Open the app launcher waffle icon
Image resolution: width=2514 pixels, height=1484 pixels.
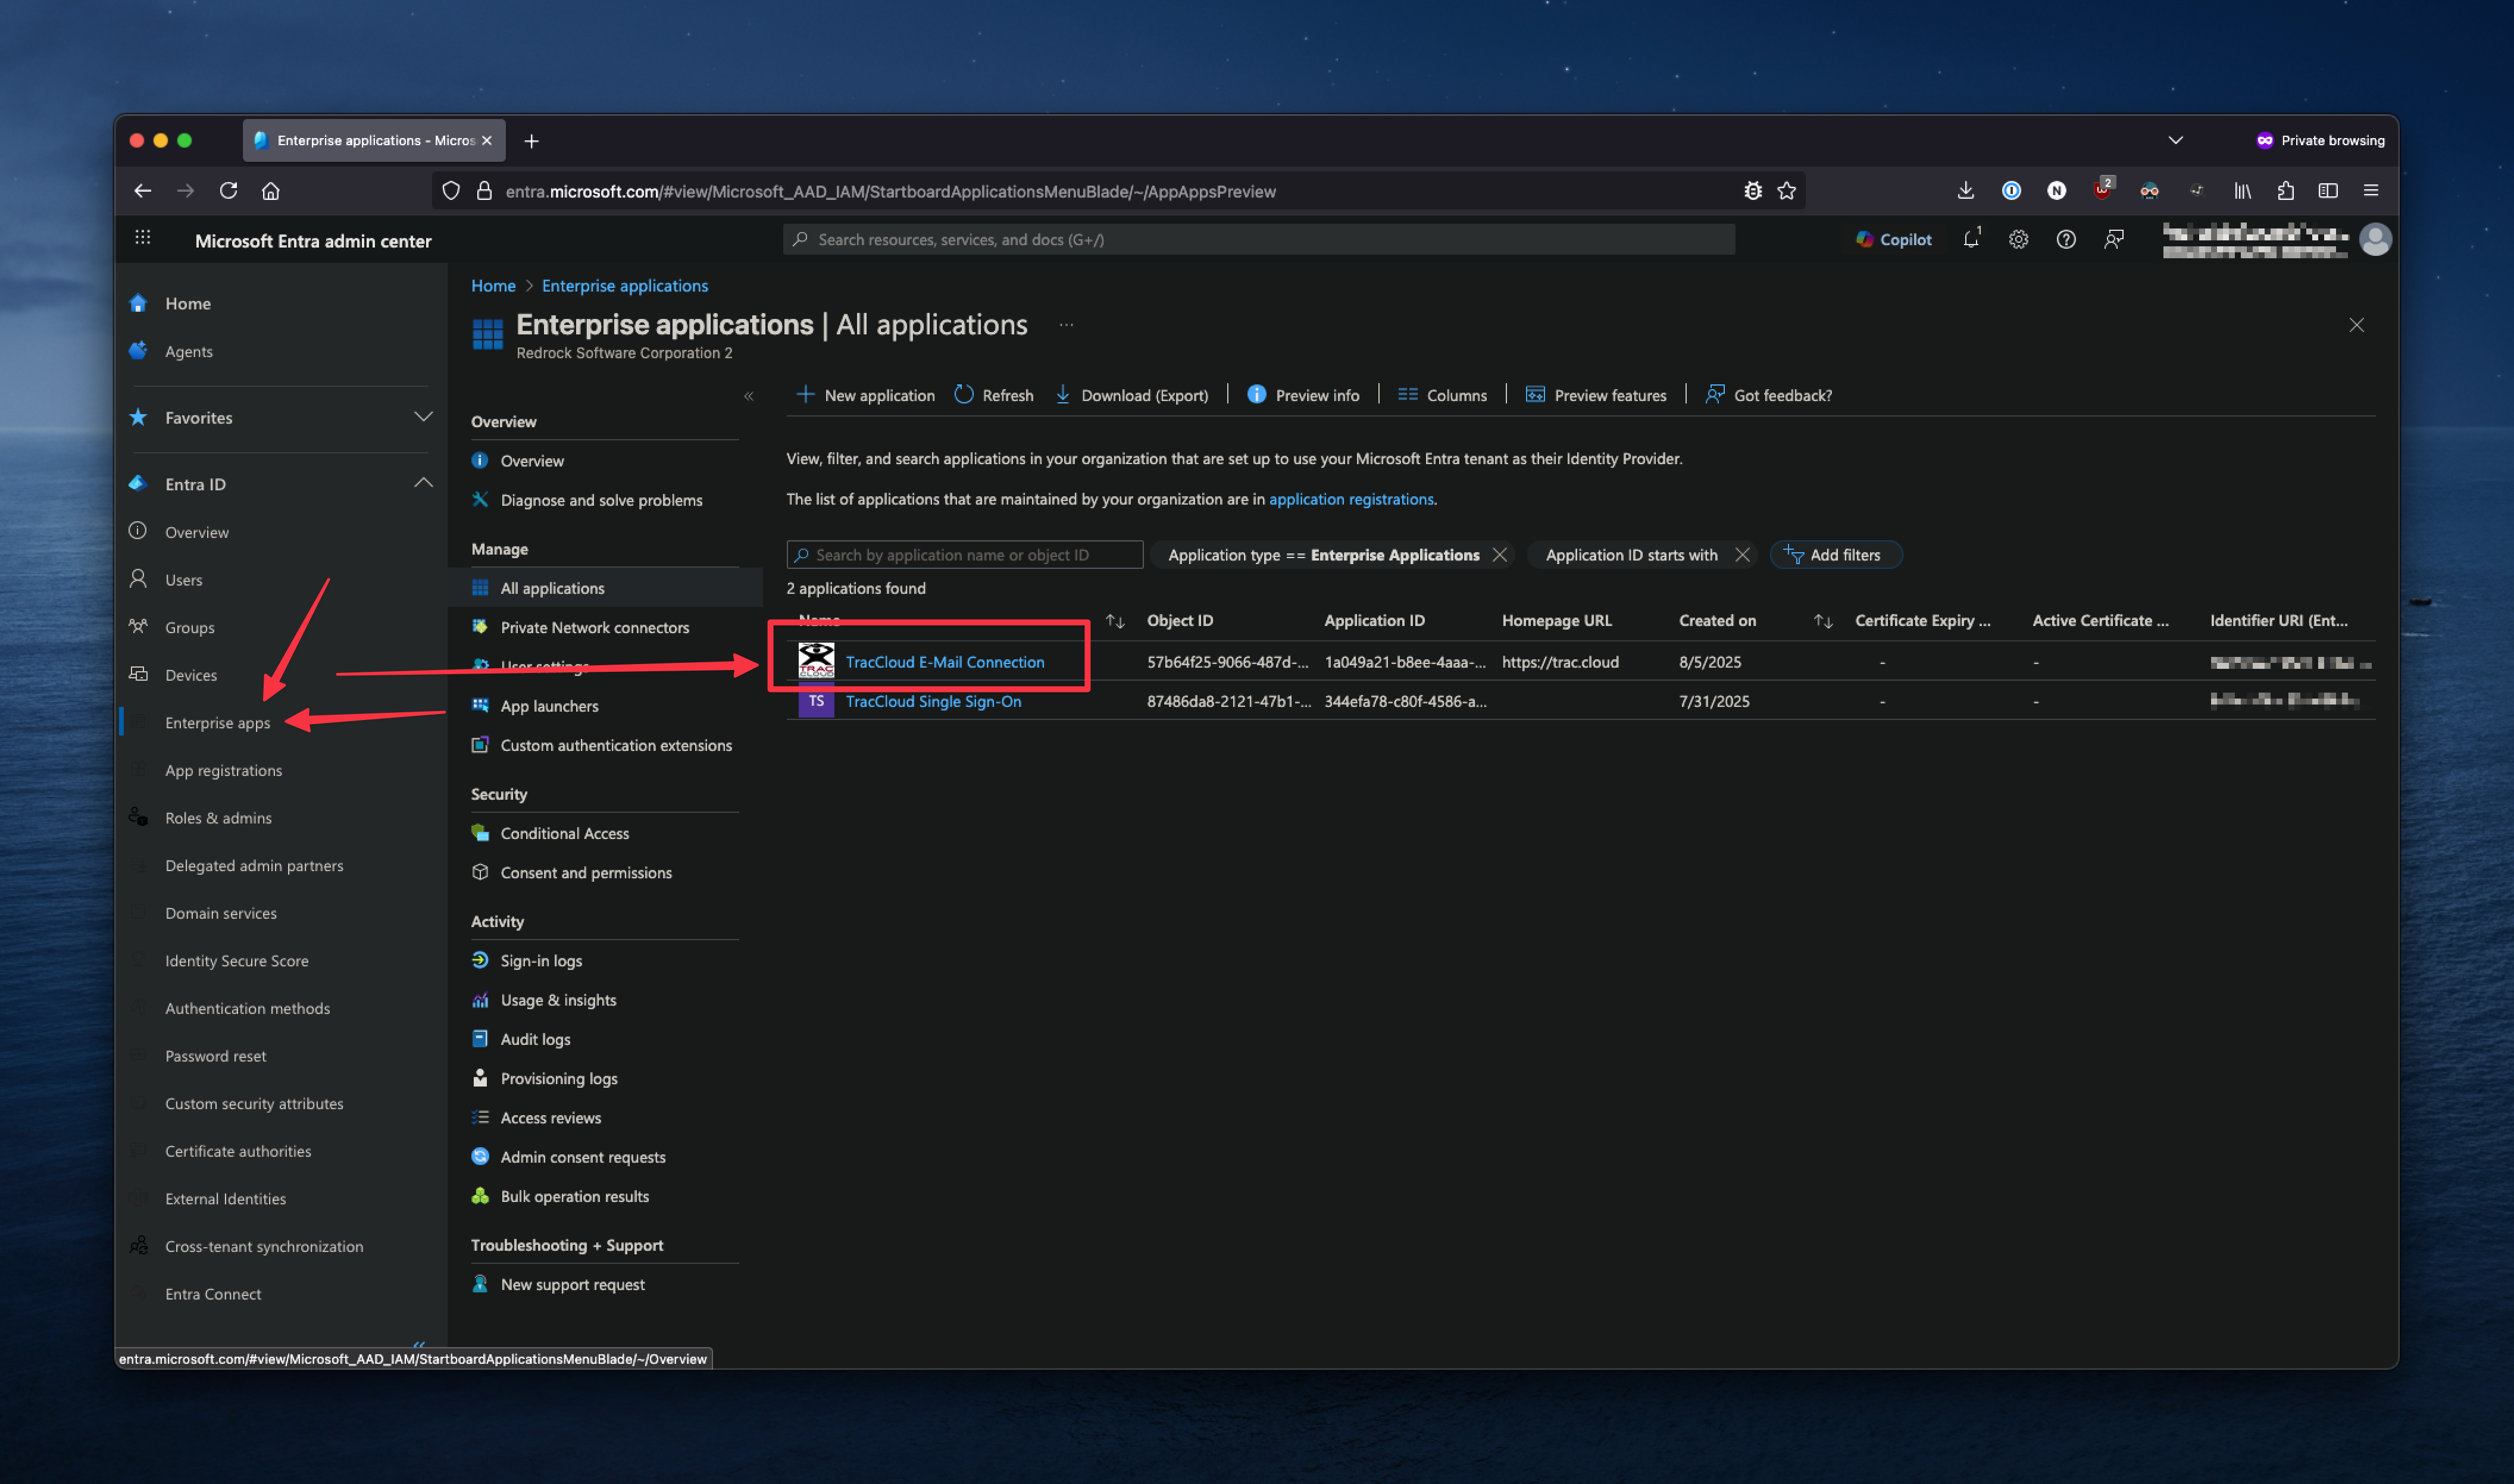tap(143, 238)
